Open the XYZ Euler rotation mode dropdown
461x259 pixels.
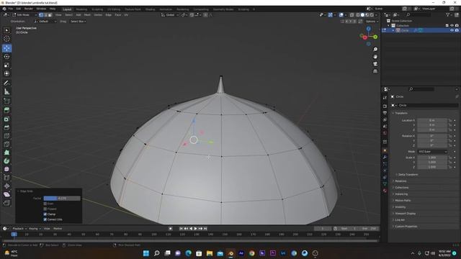tap(432, 152)
